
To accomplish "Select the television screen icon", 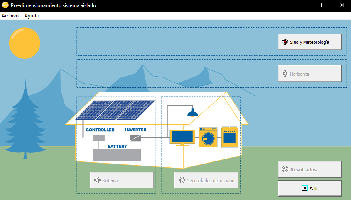I will tap(182, 137).
